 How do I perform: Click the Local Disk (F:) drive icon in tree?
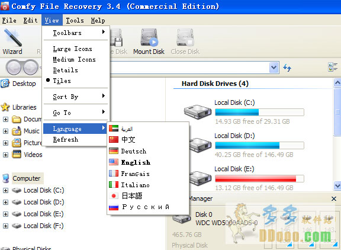[x=17, y=226]
